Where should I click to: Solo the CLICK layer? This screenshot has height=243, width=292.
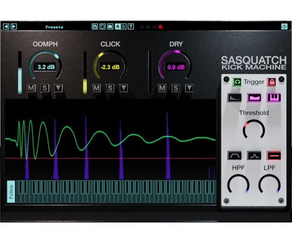pos(110,88)
